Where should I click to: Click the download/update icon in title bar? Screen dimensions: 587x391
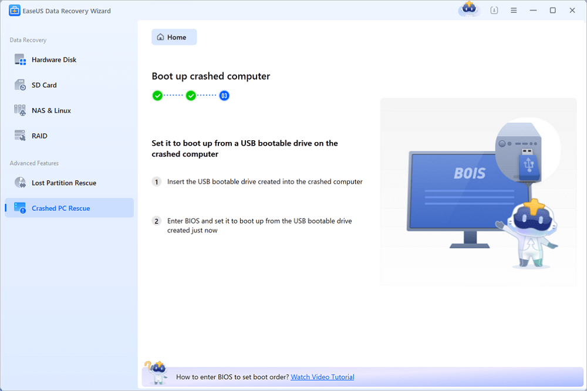tap(494, 11)
